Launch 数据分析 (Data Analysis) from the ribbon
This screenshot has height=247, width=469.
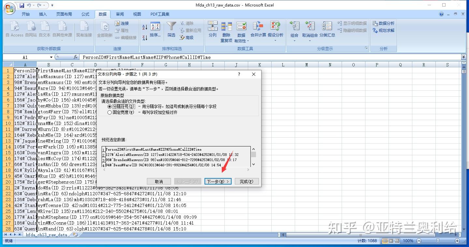click(x=386, y=23)
